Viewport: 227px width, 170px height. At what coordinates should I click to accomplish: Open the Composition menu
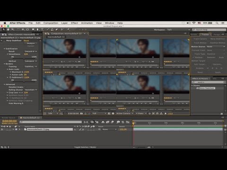point(51,23)
